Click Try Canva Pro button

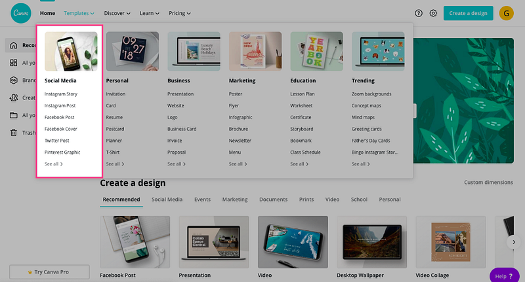point(49,272)
